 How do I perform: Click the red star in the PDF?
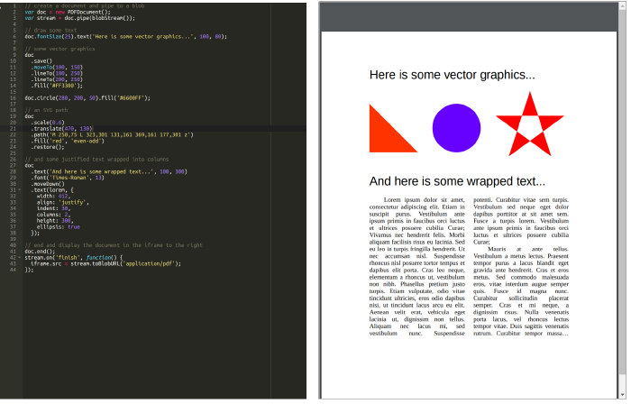pyautogui.click(x=530, y=124)
